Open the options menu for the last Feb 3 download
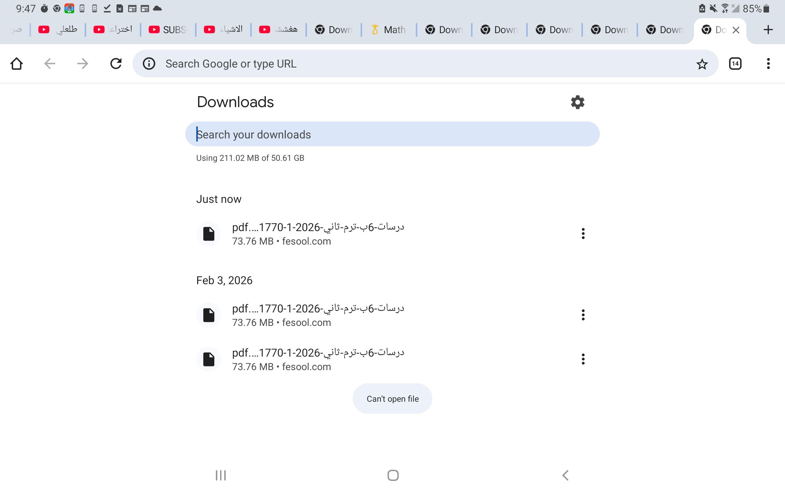This screenshot has width=785, height=491. click(583, 359)
